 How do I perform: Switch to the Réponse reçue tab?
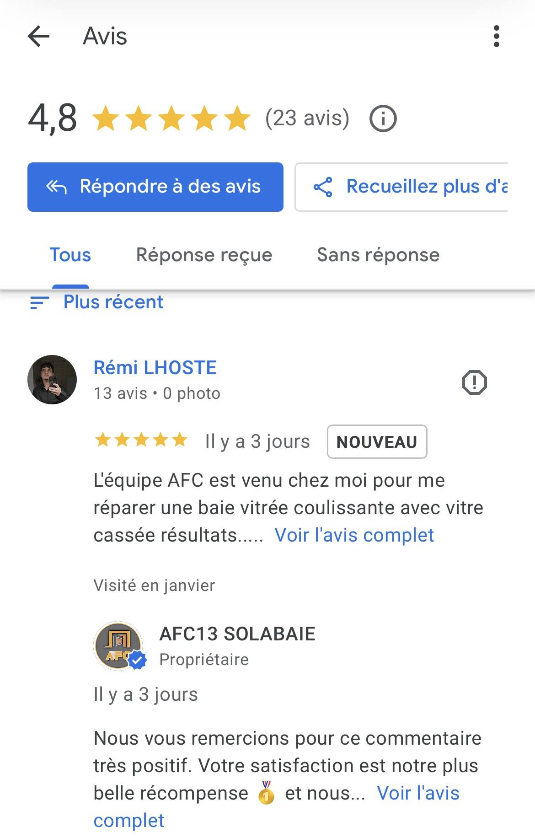click(x=204, y=255)
